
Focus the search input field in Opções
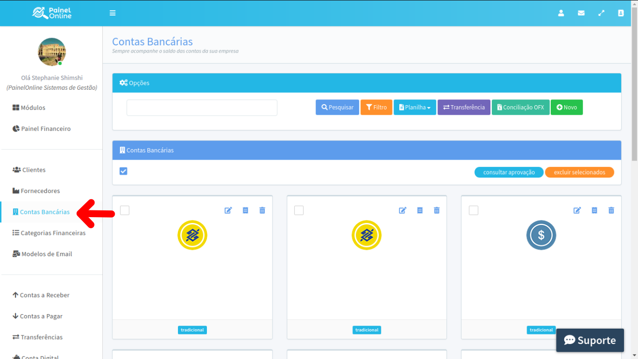pos(202,108)
